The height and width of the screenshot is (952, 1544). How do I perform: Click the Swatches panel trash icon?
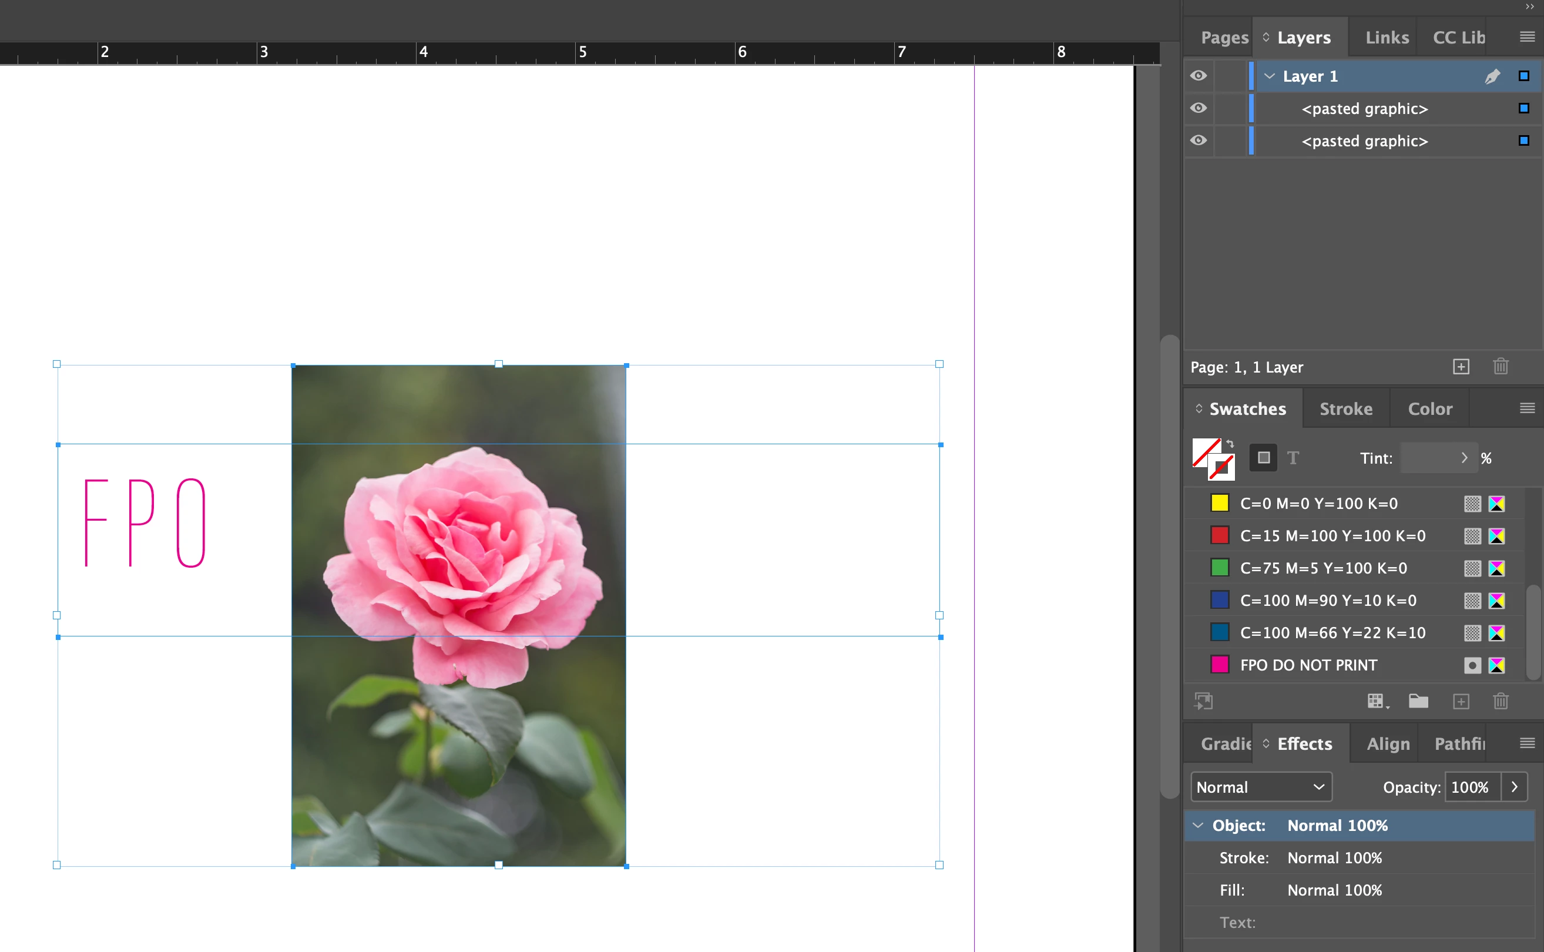[x=1501, y=702]
